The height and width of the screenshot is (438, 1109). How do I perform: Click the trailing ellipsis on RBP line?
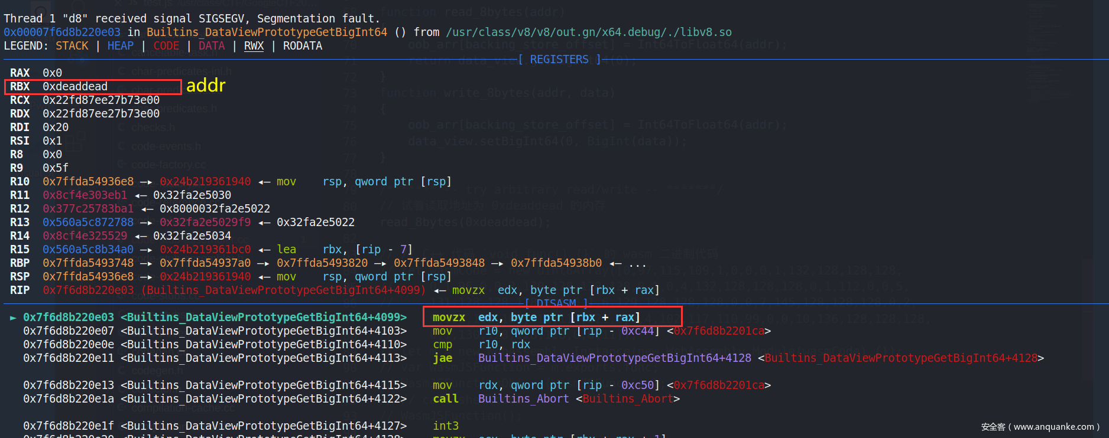click(x=637, y=263)
